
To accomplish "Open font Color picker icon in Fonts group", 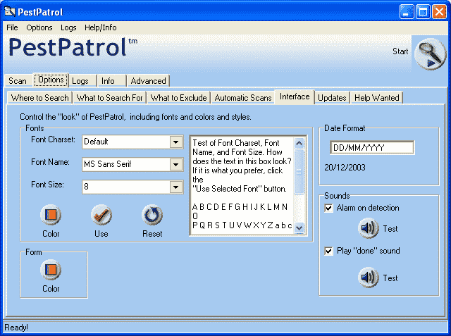I will (51, 215).
